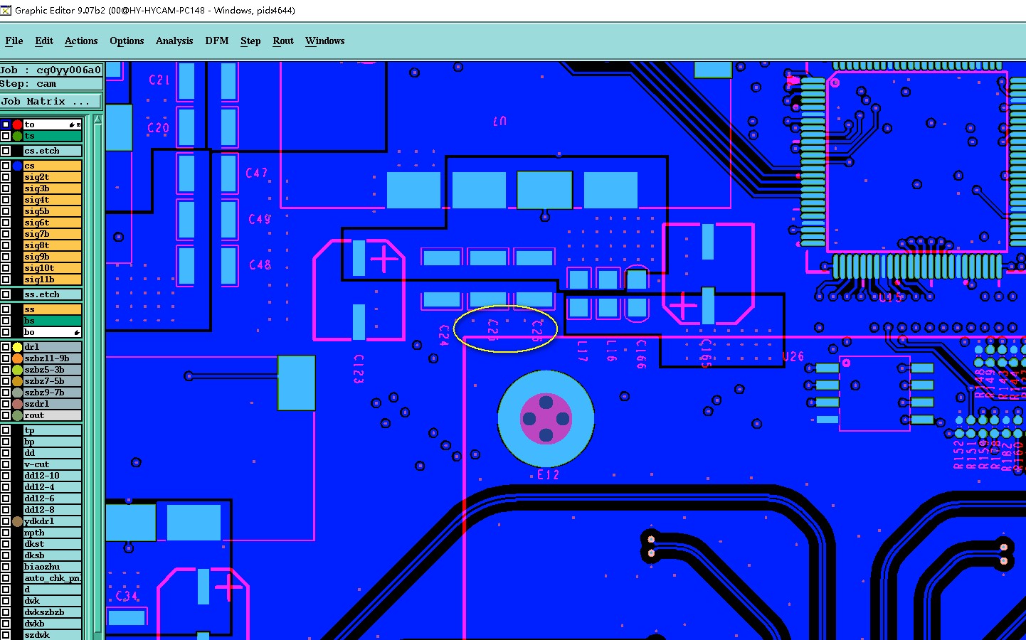Select layer name sig6t

click(53, 223)
